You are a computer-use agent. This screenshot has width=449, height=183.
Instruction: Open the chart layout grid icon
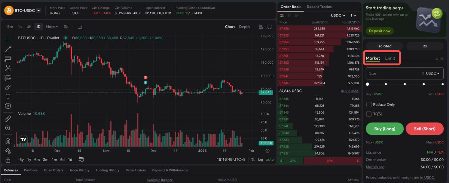point(261,27)
